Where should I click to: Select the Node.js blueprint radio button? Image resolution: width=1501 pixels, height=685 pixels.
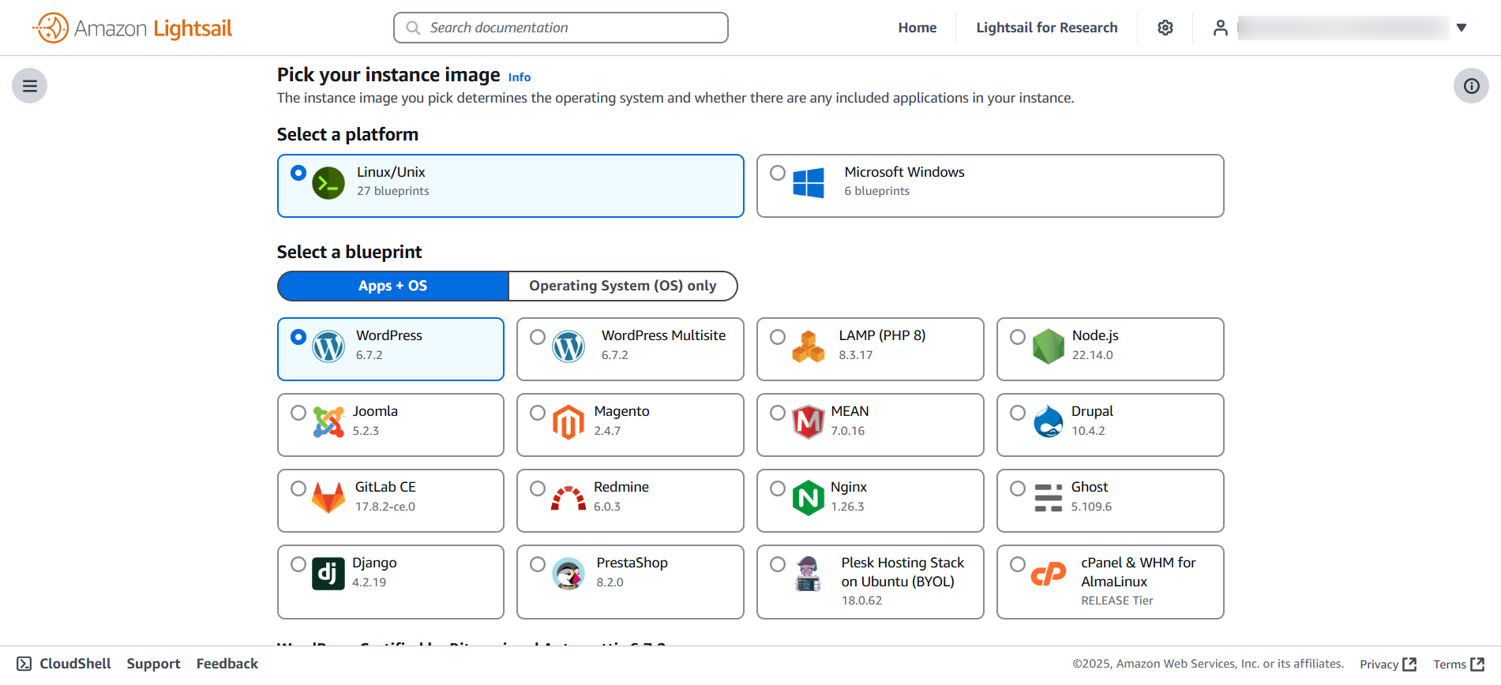point(1018,337)
